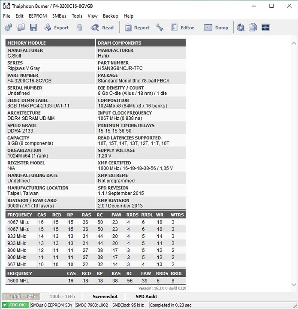Click the JEDEC label 8GB 1Rx8 PC4-2133-UA1-11

pos(39,106)
